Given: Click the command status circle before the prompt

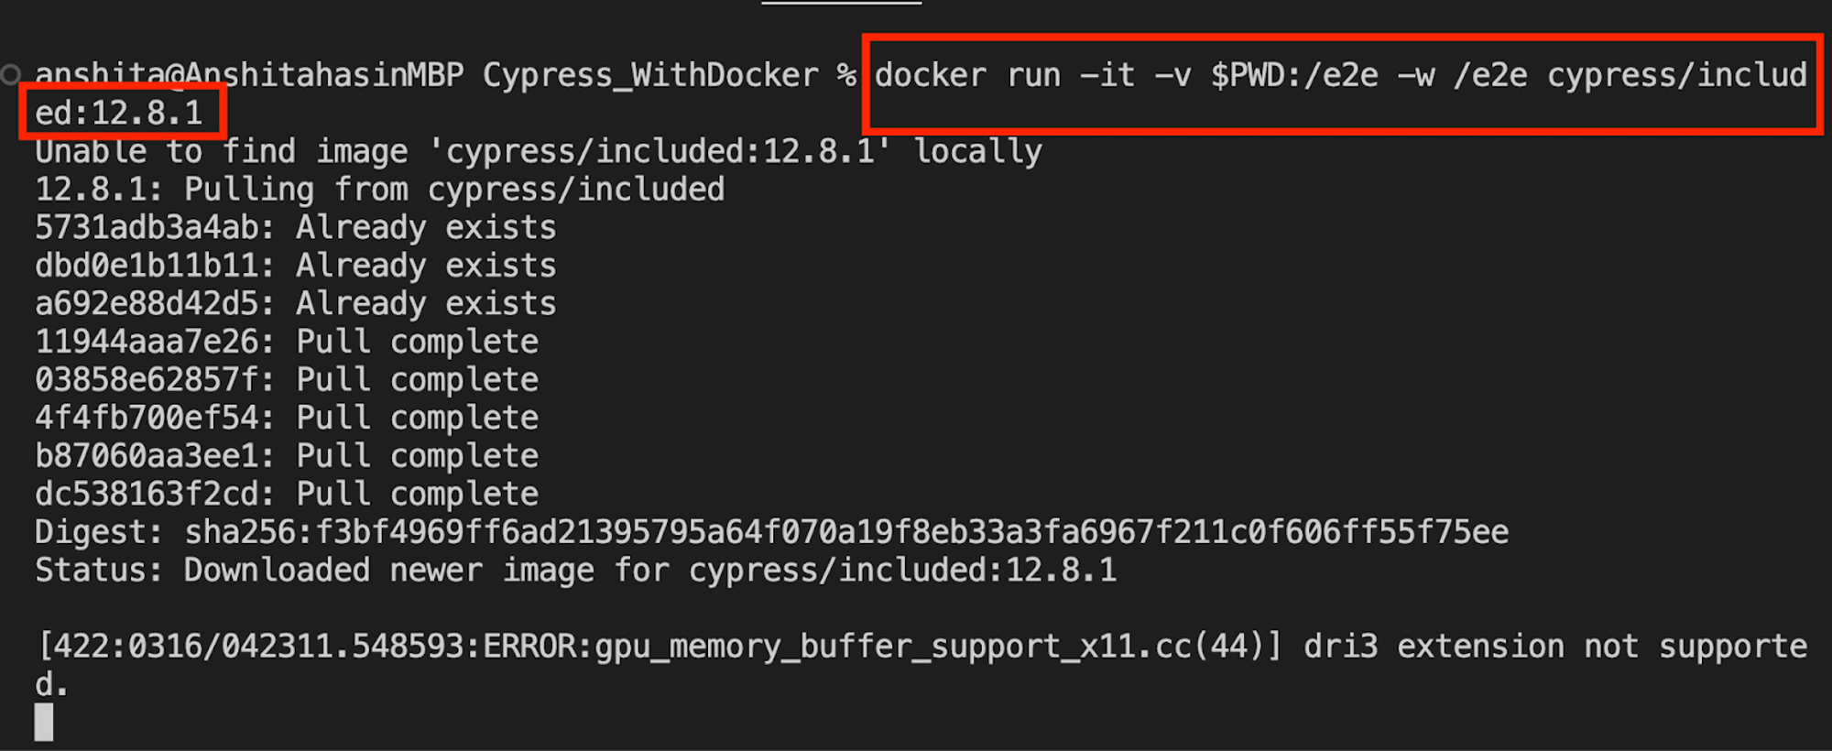Looking at the screenshot, I should pos(11,75).
